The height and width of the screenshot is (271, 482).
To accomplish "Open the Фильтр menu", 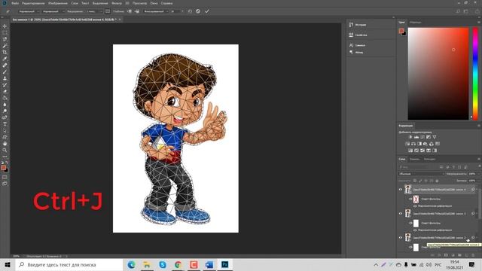I will point(117,3).
